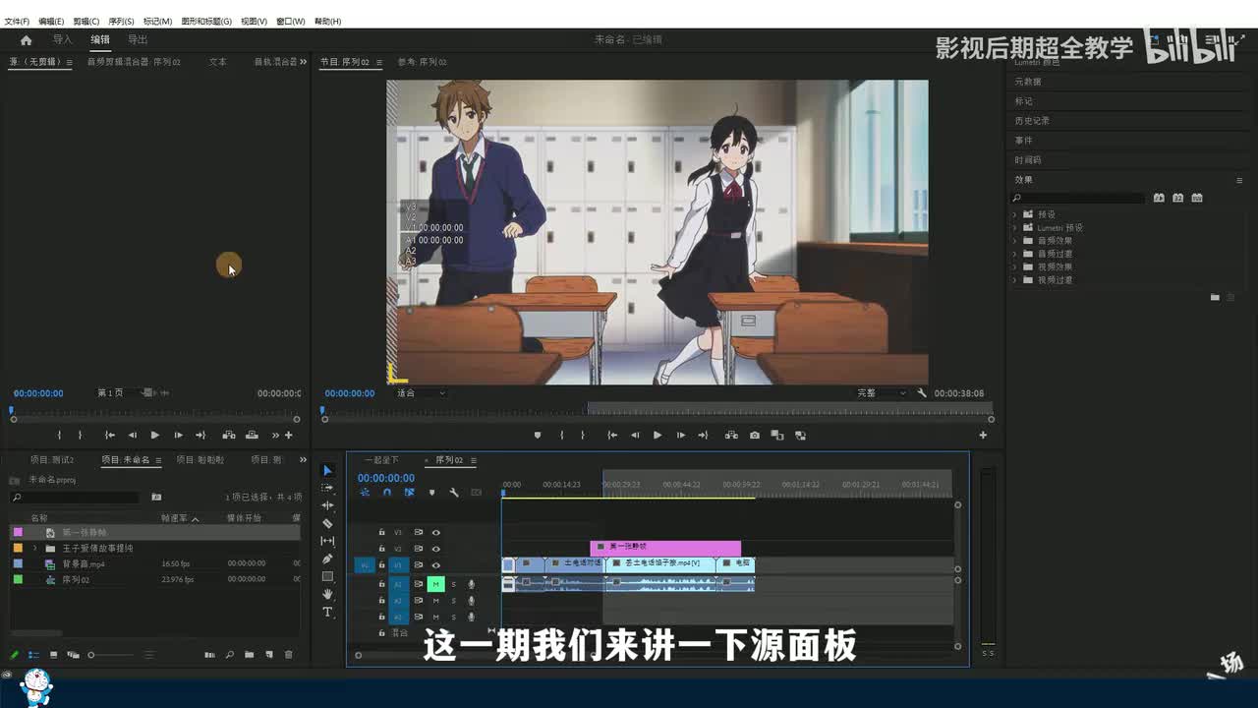
Task: Open playback resolution dropdown showing 完整
Action: tap(882, 393)
